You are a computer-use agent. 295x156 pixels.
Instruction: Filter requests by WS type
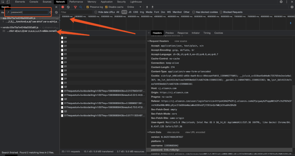click(x=169, y=12)
